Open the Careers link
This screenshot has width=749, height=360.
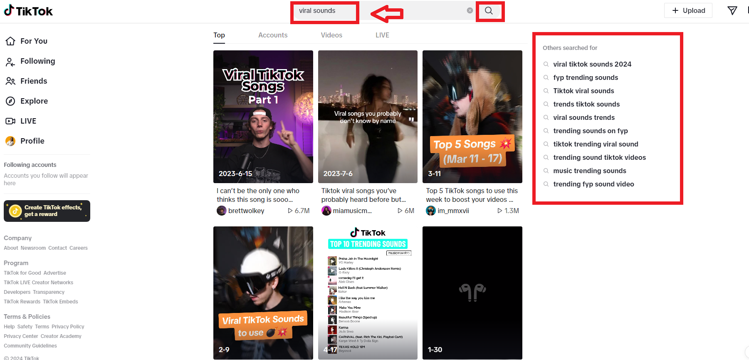(x=79, y=248)
